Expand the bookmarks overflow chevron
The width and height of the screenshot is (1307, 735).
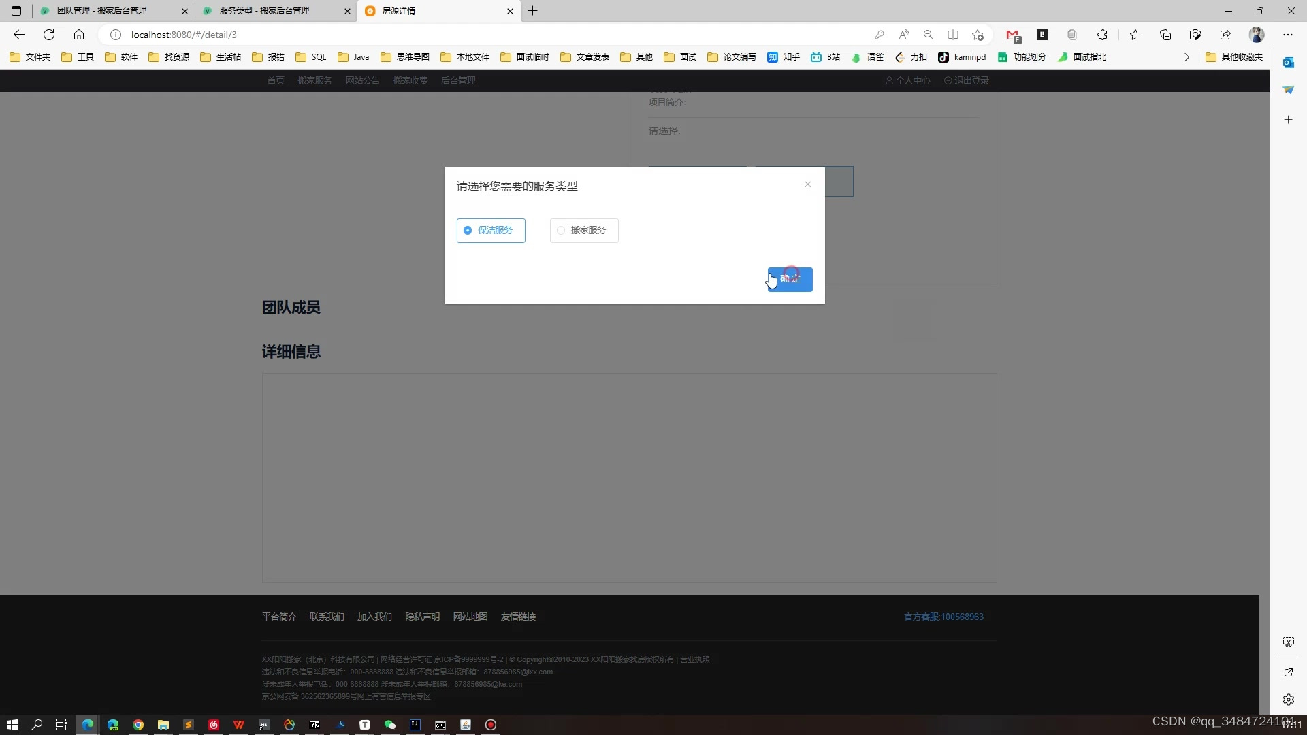pyautogui.click(x=1187, y=57)
